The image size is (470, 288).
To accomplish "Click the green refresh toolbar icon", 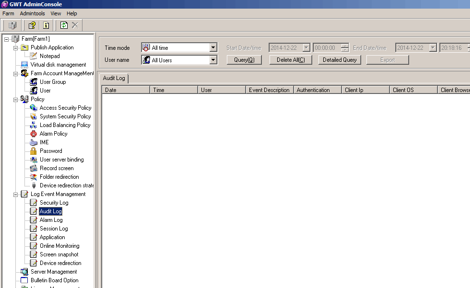I will click(64, 25).
